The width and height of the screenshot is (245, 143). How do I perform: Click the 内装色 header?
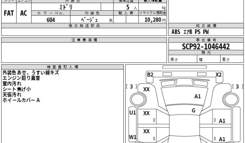(x=92, y=13)
